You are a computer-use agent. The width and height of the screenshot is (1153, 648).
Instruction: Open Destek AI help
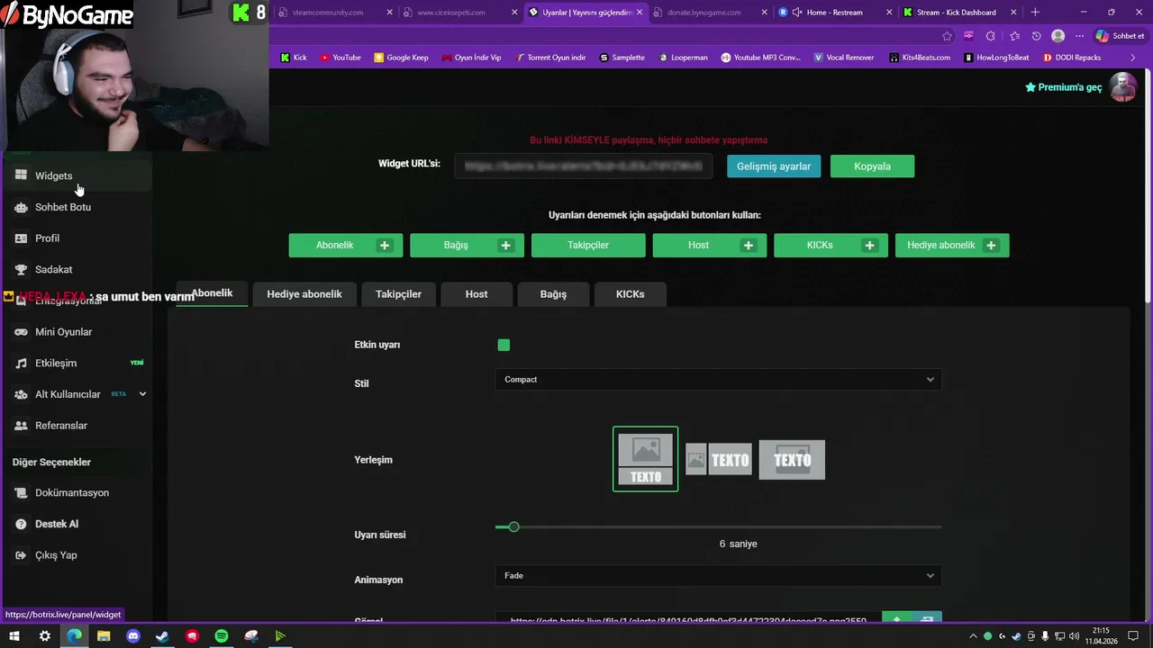[76, 524]
